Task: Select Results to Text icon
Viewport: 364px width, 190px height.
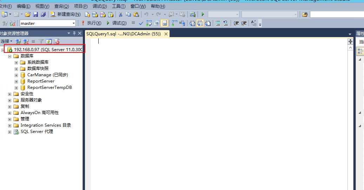Action: (192, 23)
